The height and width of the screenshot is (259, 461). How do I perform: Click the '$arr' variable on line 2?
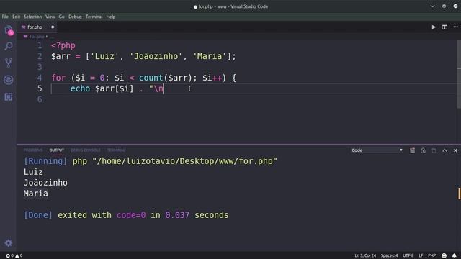point(61,56)
